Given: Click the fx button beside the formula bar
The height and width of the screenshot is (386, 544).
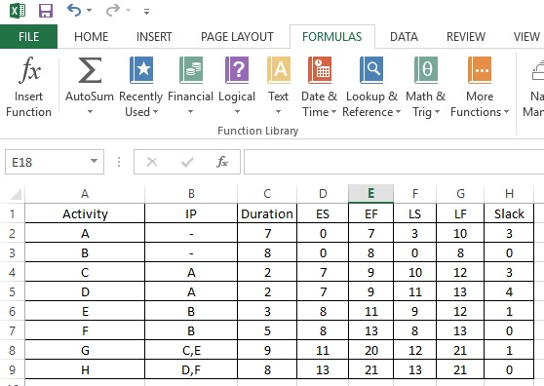Looking at the screenshot, I should (x=222, y=162).
